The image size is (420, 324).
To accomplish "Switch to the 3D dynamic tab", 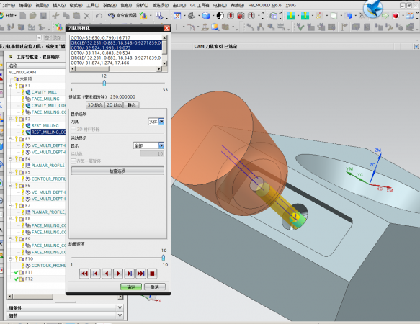I will click(x=95, y=105).
